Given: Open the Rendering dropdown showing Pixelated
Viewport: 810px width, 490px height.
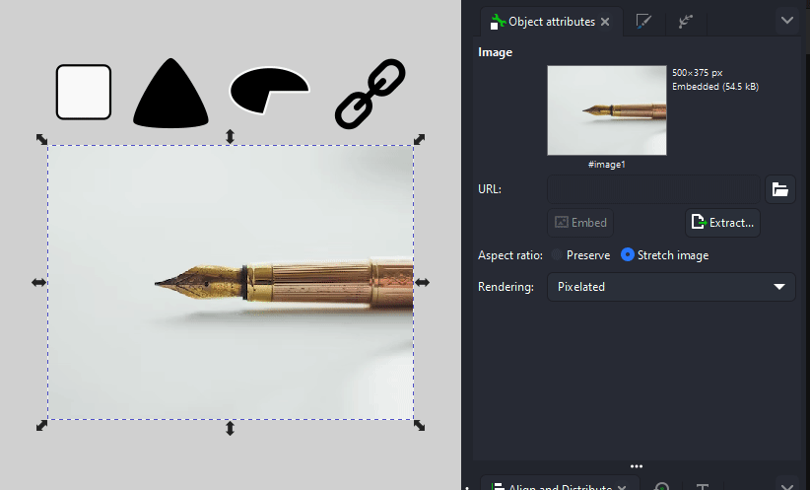Looking at the screenshot, I should [671, 287].
